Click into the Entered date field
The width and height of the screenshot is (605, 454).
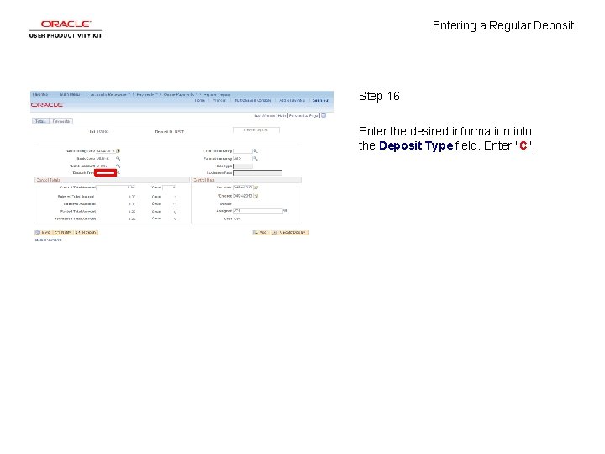tap(243, 196)
